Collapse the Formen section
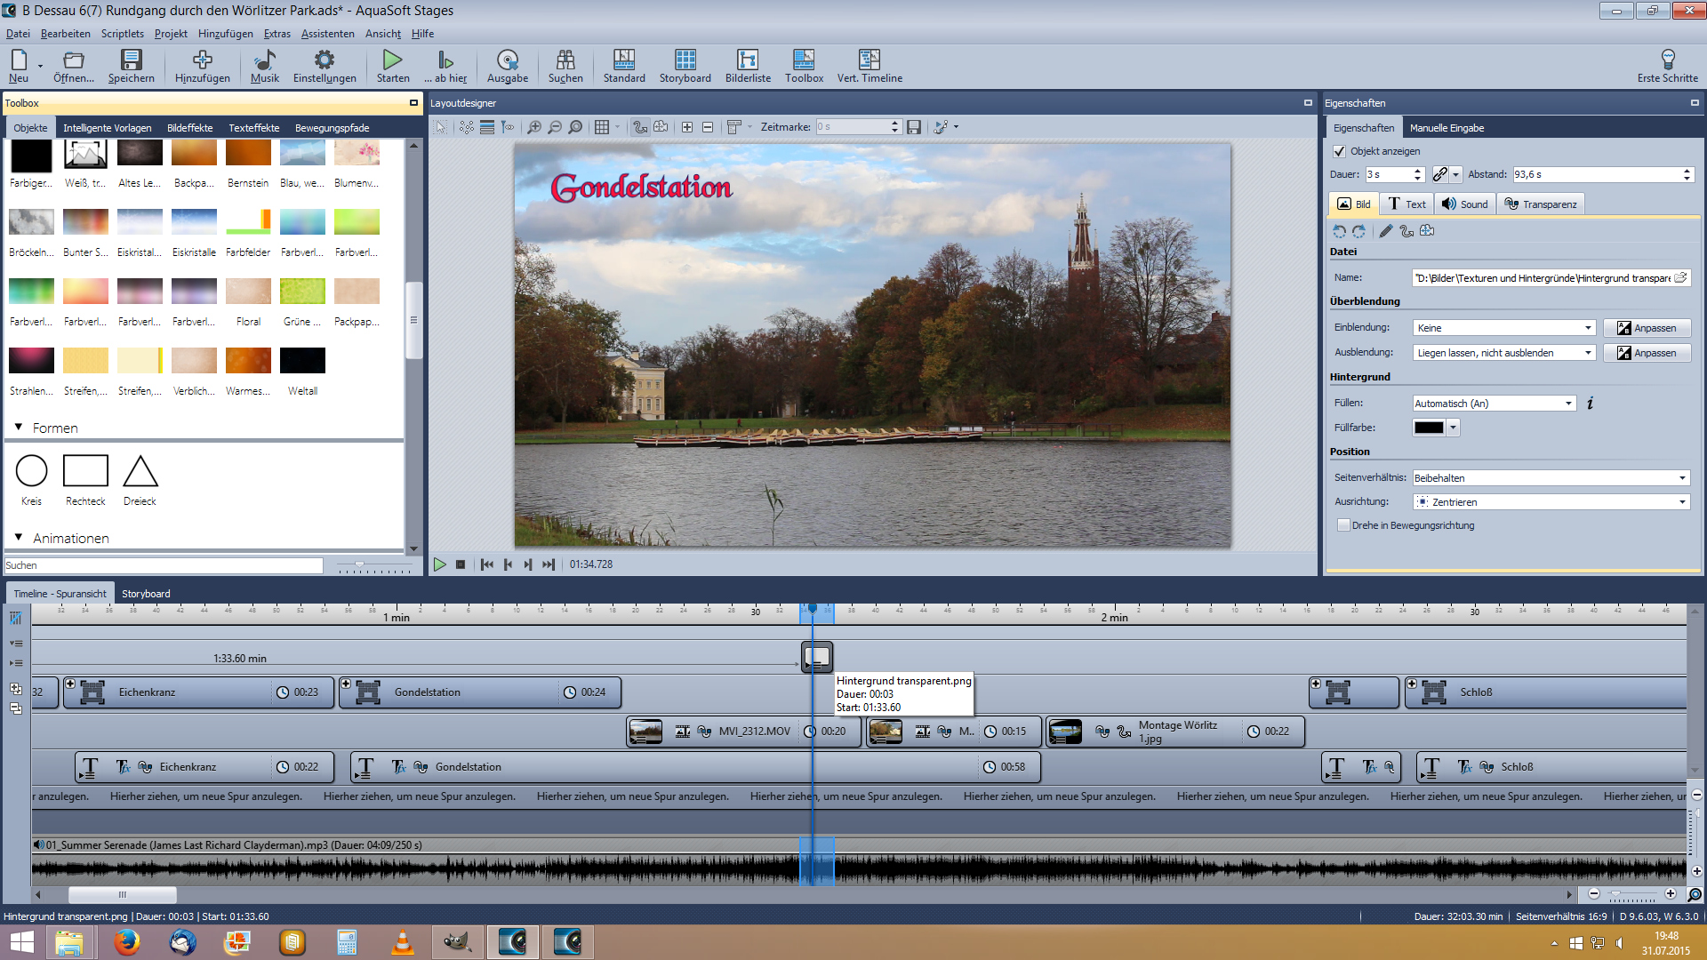The image size is (1707, 960). coord(19,428)
